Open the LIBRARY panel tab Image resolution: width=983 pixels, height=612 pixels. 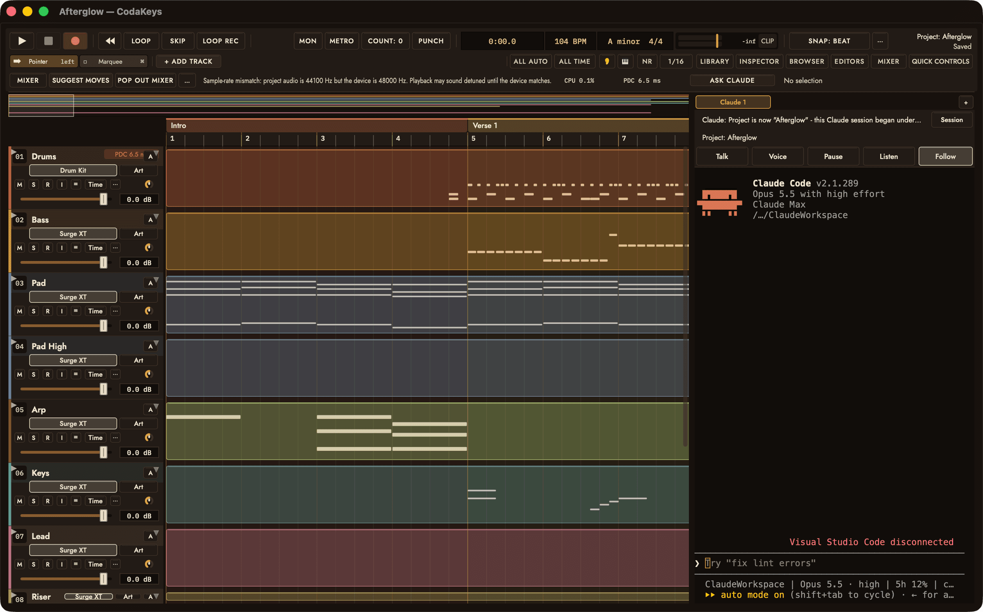pos(714,61)
